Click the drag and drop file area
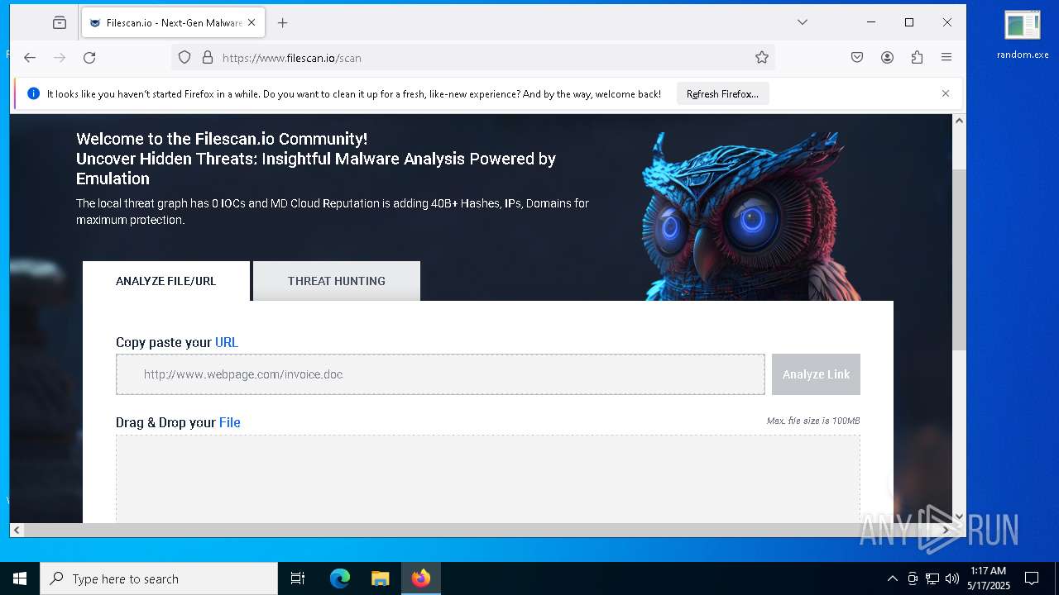 [x=487, y=478]
